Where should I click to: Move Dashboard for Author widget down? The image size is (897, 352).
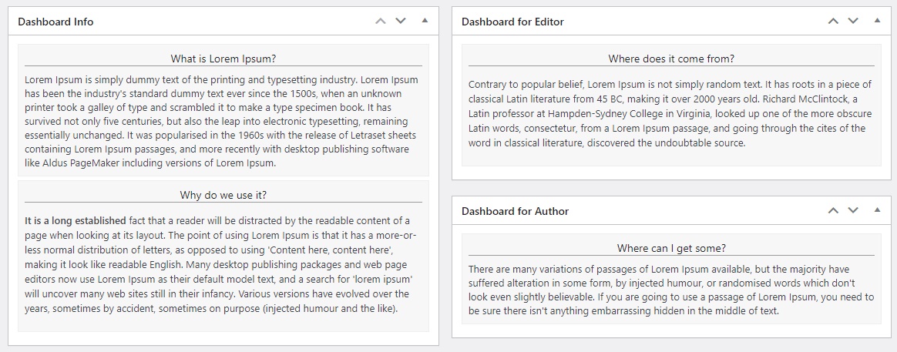click(853, 210)
